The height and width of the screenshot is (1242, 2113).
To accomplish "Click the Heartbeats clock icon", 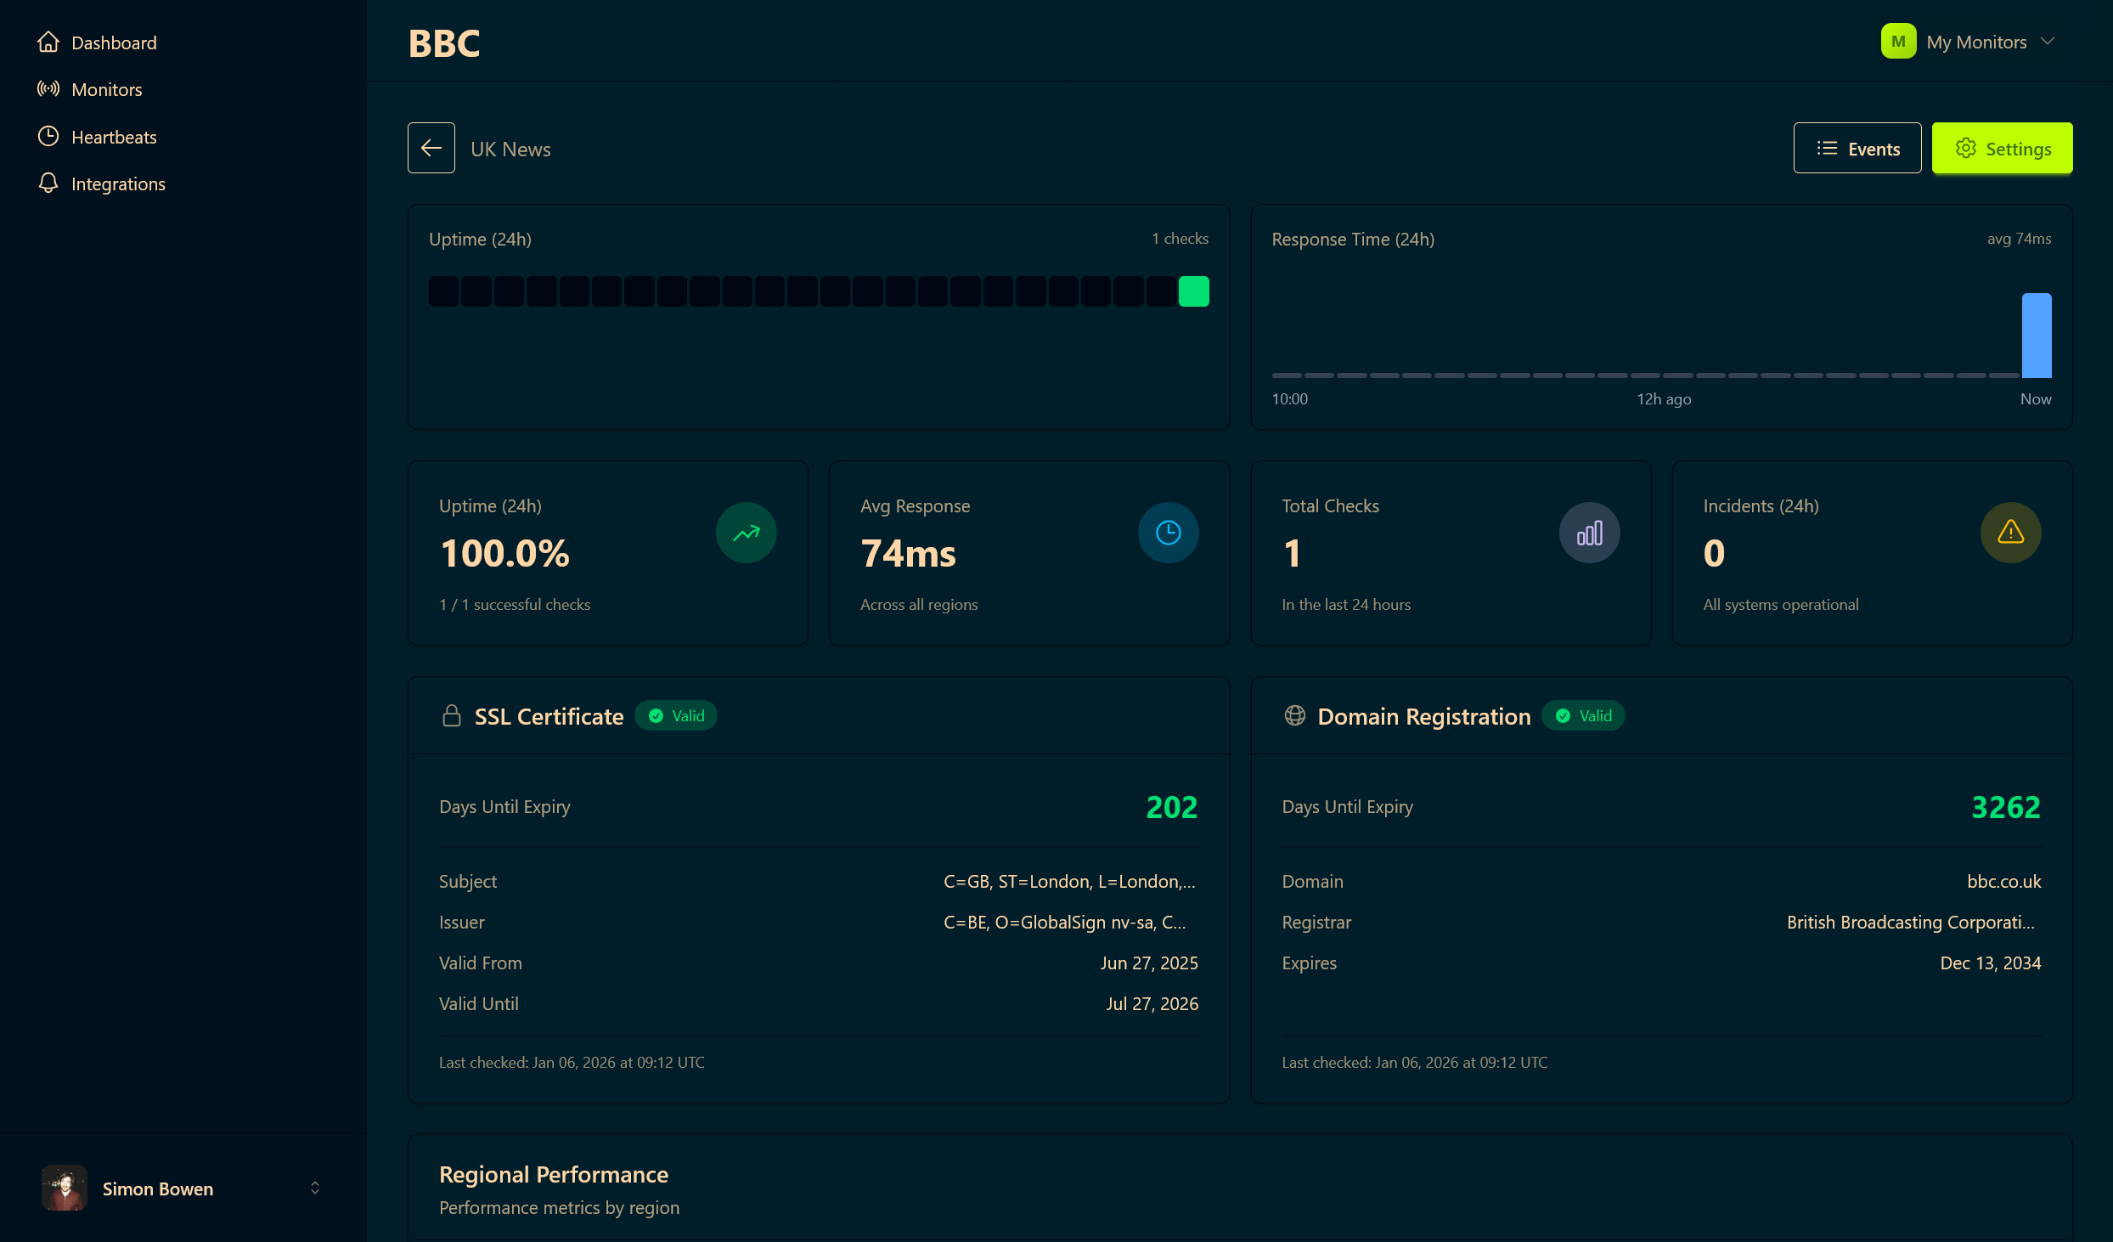I will tap(48, 136).
